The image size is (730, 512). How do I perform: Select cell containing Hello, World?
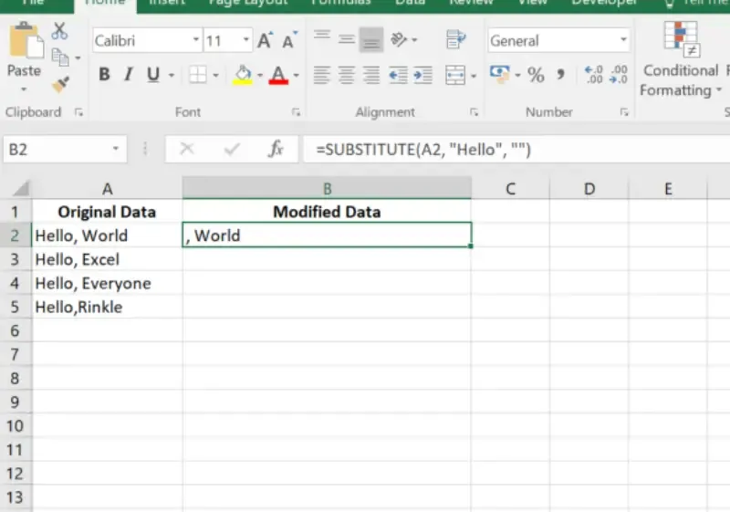107,235
